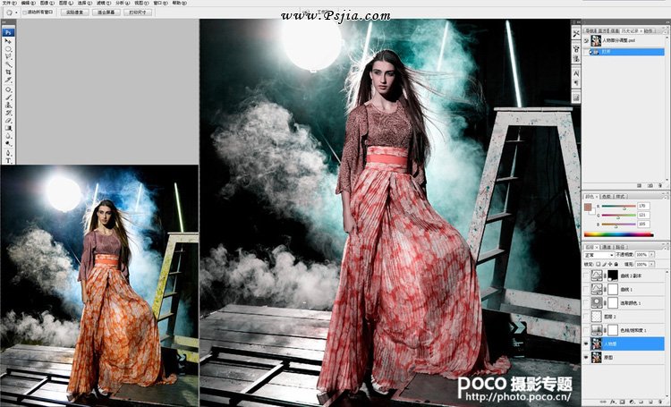
Task: Click the Photoshop Ps logo in the toolbox
Action: (9, 31)
